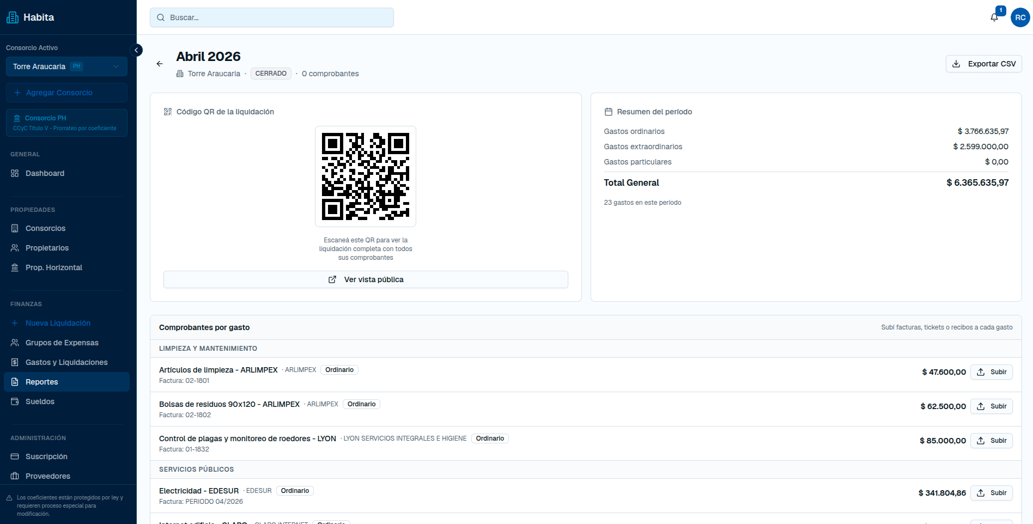
Task: Click the 23 gastos en este período note
Action: 642,203
